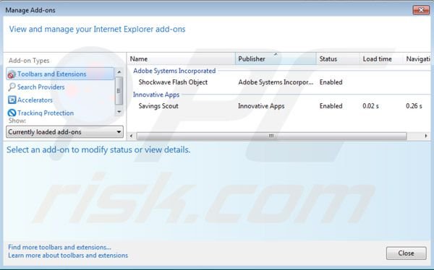434x270 pixels.
Task: Click the Toolbars and Extensions gear icon
Action: point(12,74)
